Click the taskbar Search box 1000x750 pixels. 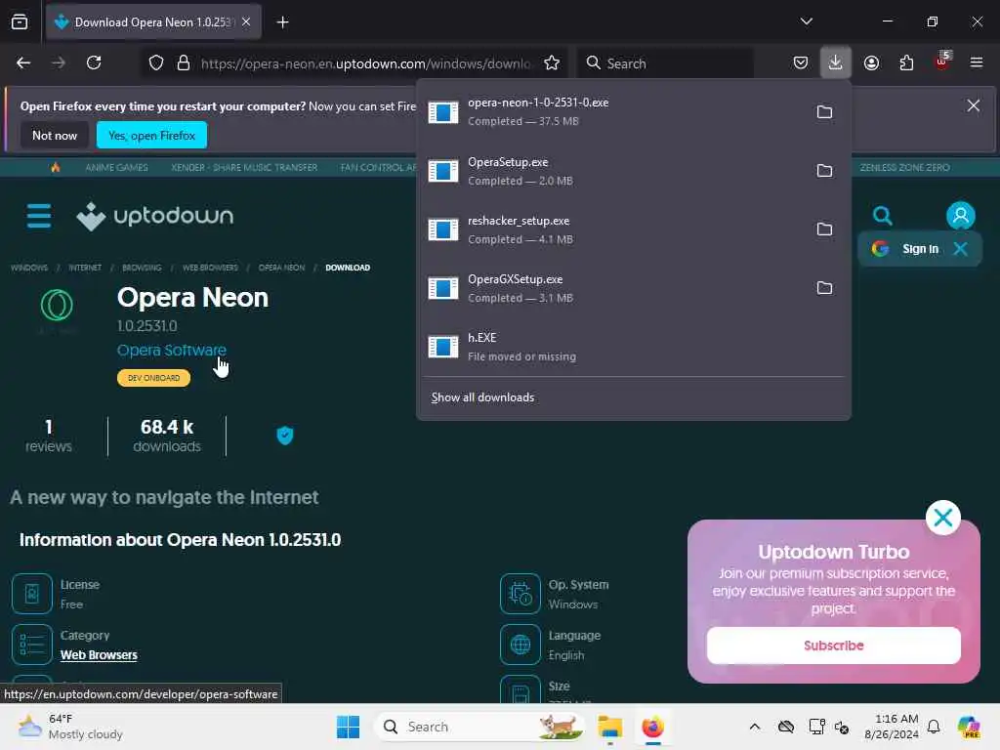(x=479, y=727)
